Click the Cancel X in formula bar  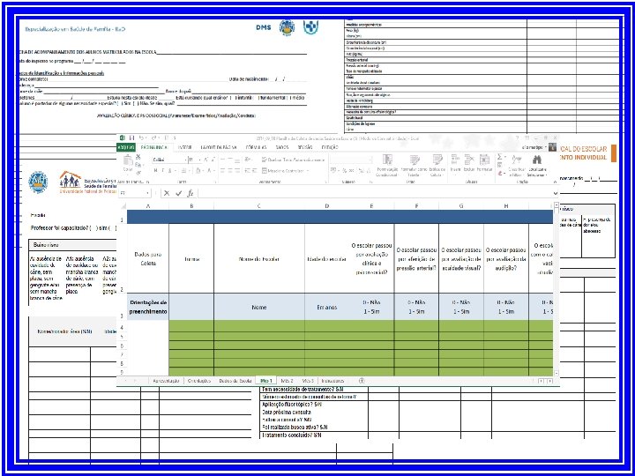[167, 193]
